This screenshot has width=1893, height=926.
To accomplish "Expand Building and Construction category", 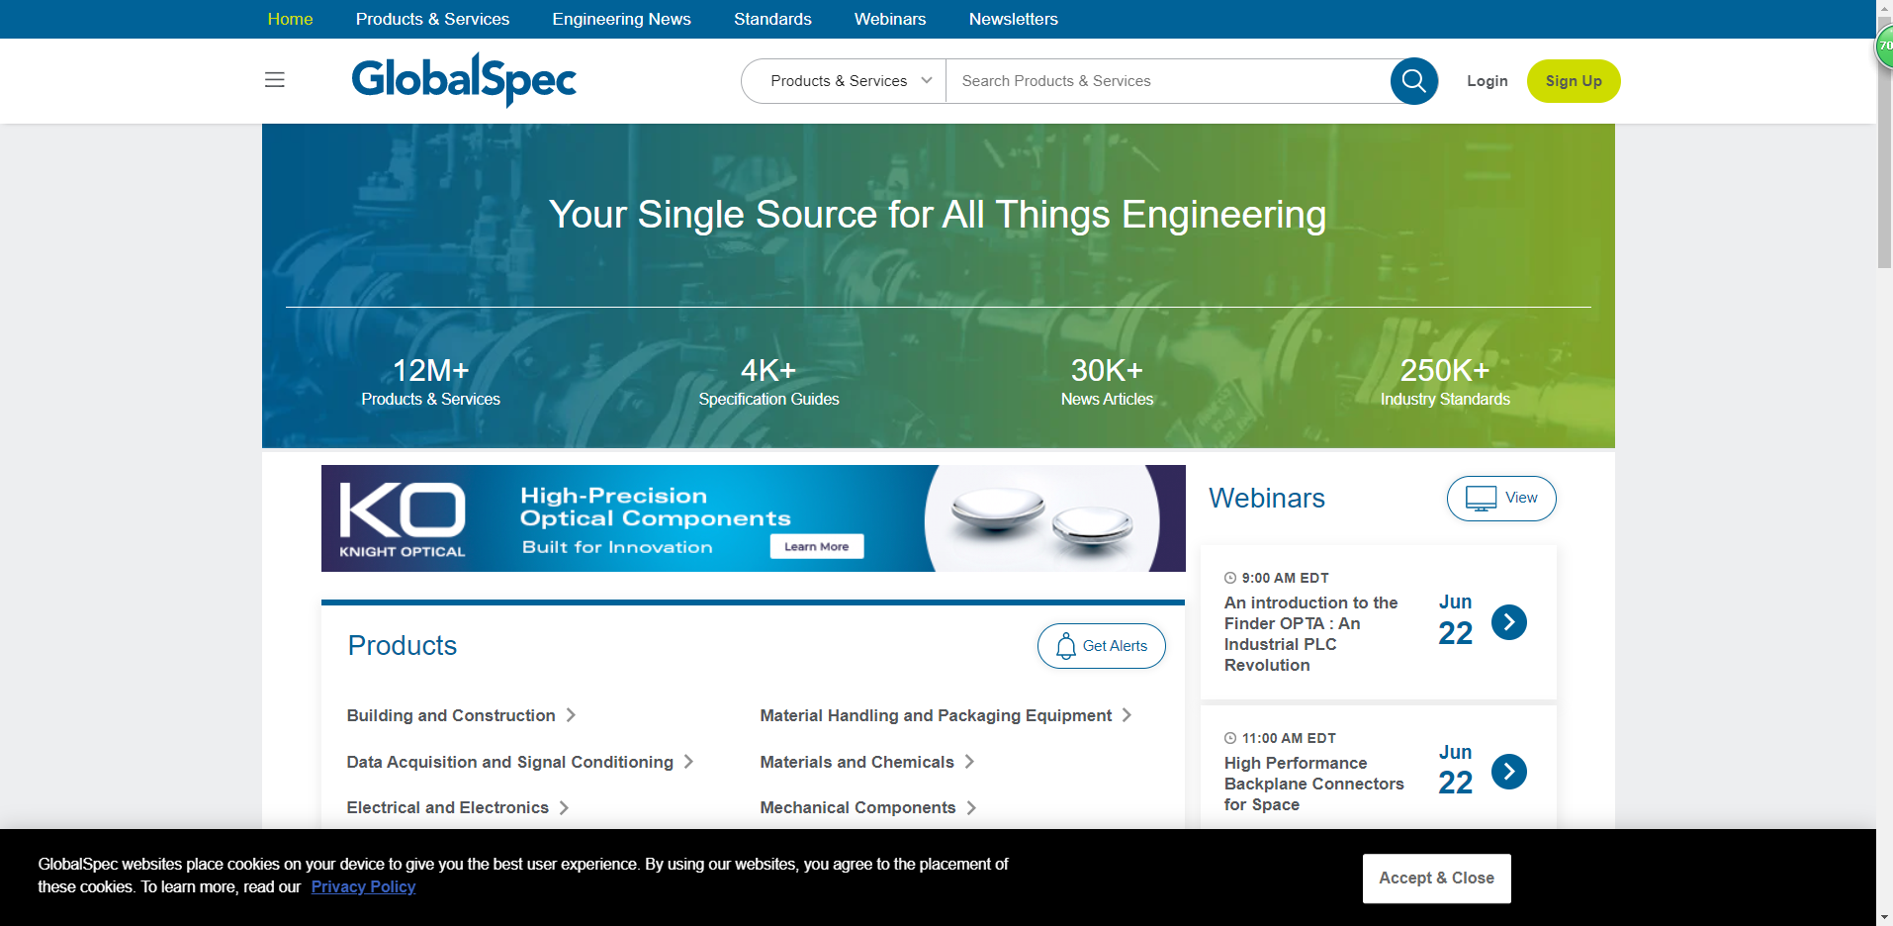I will click(x=461, y=715).
